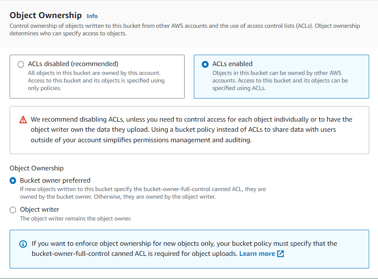The width and height of the screenshot is (378, 279).
Task: Click the "We recommend disabling ACLs" warning message
Action: pos(191,130)
